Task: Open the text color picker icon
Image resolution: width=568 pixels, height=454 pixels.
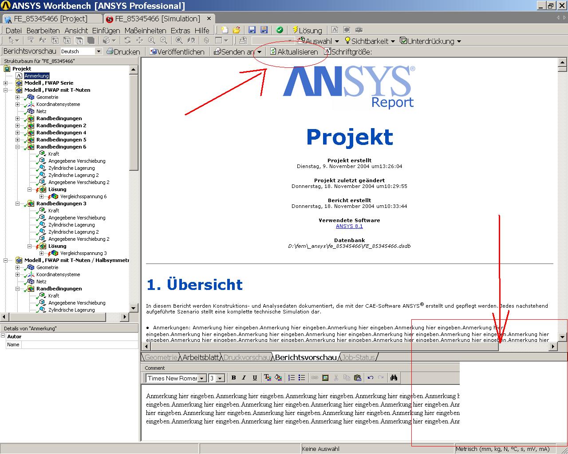Action: [267, 378]
